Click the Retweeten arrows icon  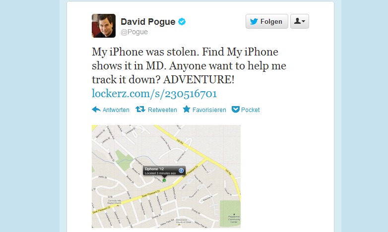pyautogui.click(x=140, y=109)
